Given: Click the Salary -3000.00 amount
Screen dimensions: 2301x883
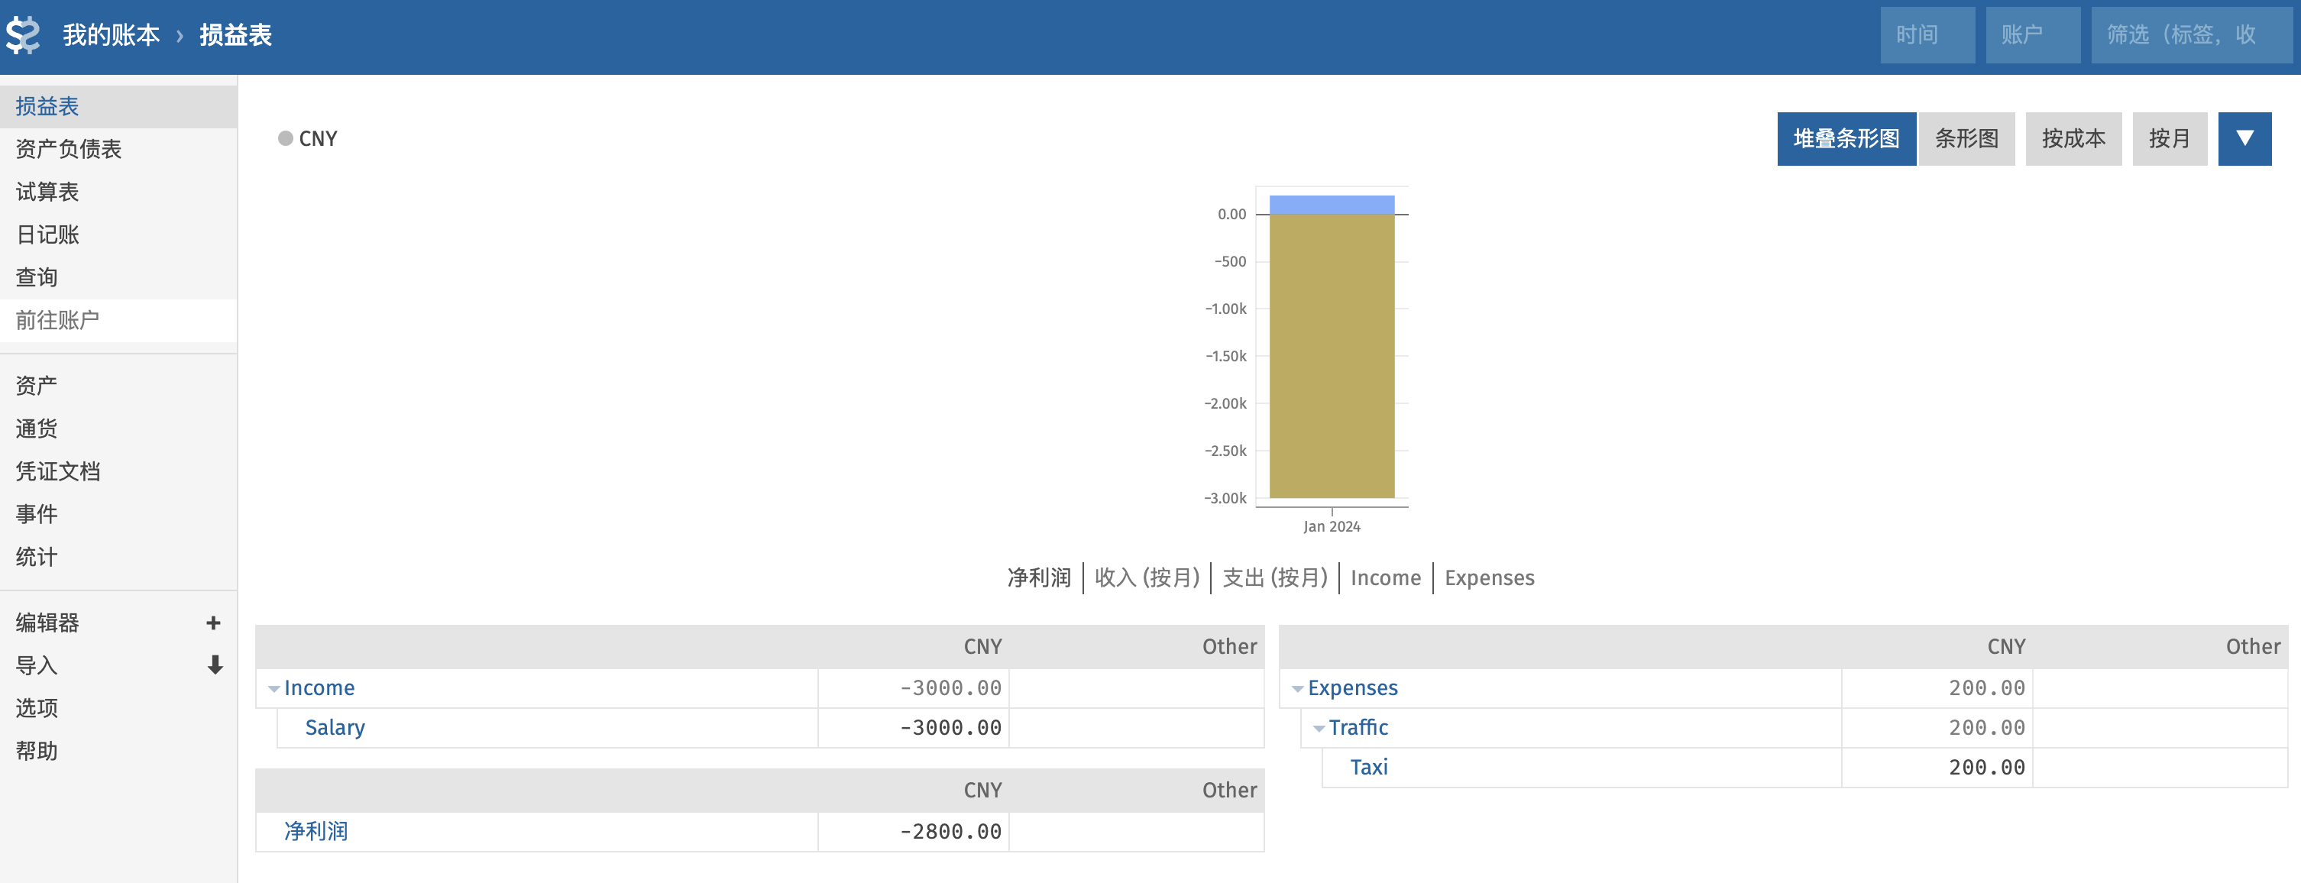Looking at the screenshot, I should (x=950, y=728).
